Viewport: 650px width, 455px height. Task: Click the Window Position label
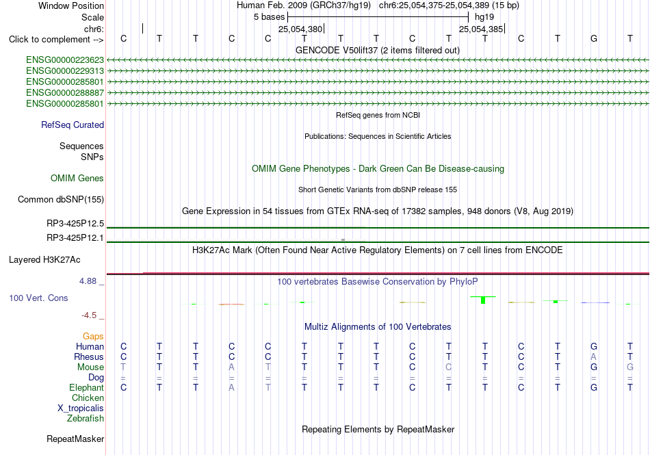(71, 5)
